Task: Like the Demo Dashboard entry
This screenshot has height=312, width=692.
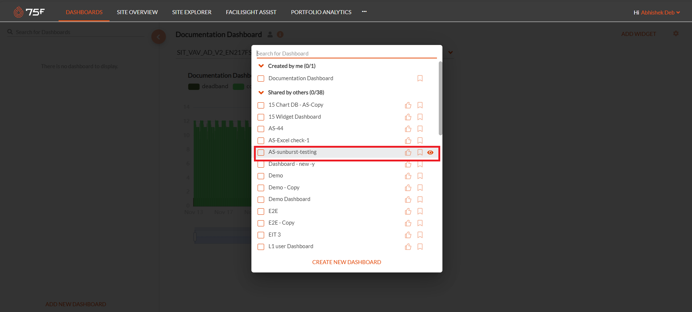Action: point(408,200)
